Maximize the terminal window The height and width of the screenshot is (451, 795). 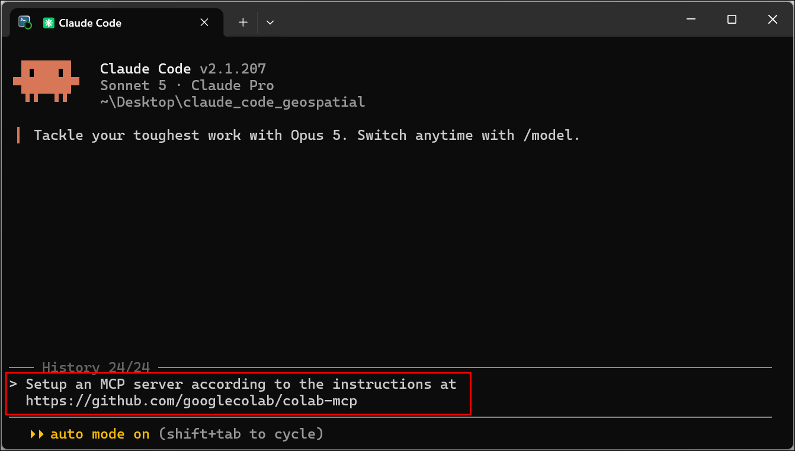pyautogui.click(x=732, y=20)
